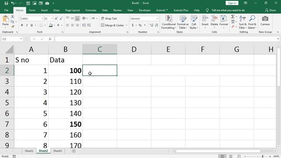Click the Accounting dollar format icon
The width and height of the screenshot is (281, 158).
133,25
